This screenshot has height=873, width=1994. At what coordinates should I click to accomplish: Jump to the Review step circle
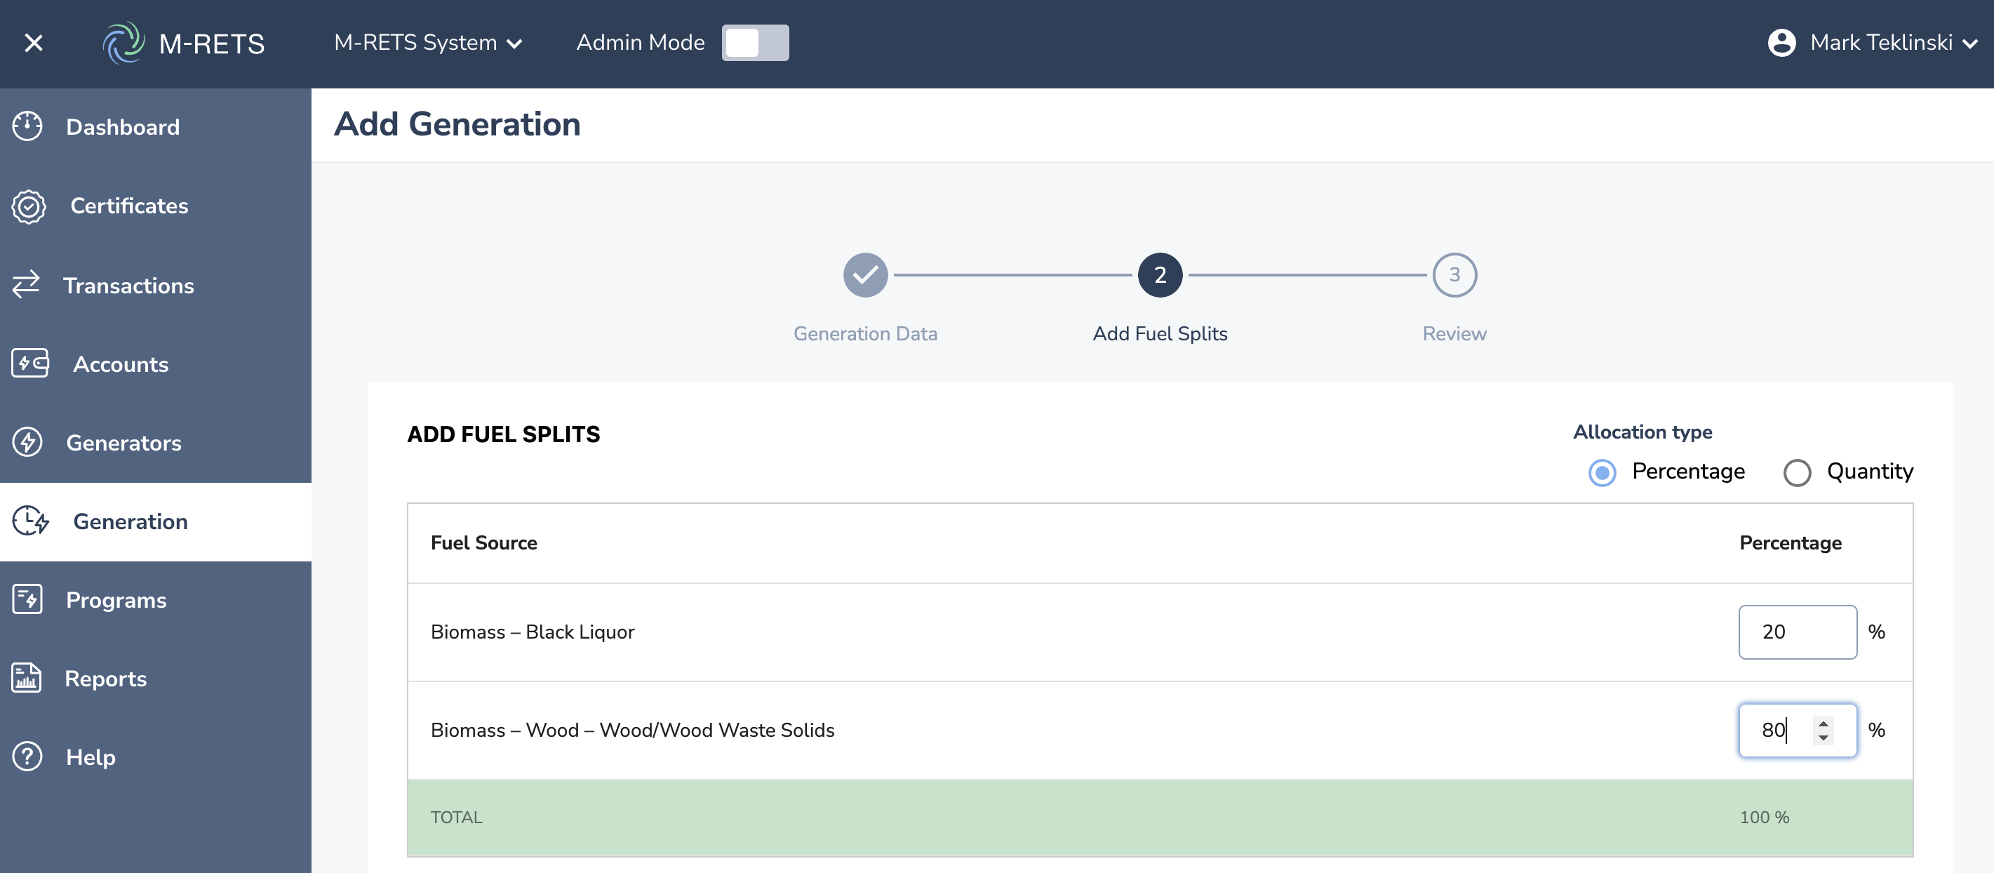1454,275
